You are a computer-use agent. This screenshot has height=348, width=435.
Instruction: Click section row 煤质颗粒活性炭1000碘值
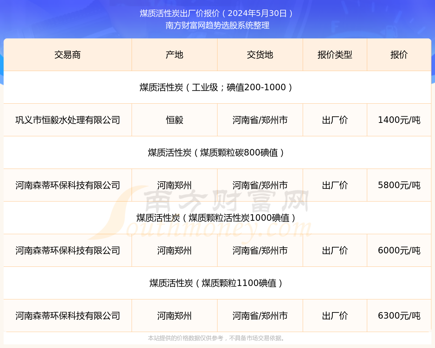(x=217, y=218)
